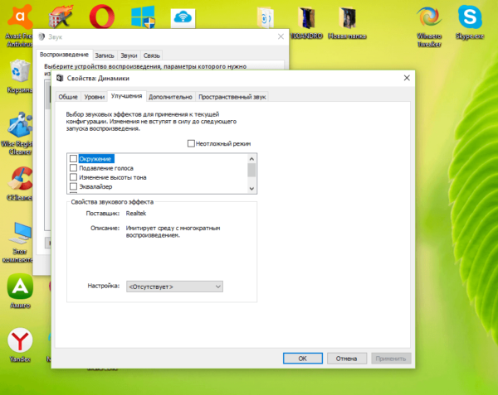Open the Пространственный звук tab

[x=232, y=97]
